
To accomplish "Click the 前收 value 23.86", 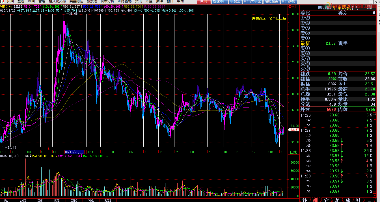I will [x=370, y=79].
